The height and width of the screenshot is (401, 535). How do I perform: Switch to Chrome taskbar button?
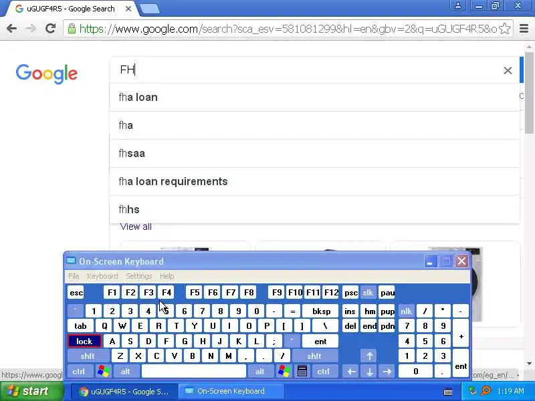124,392
